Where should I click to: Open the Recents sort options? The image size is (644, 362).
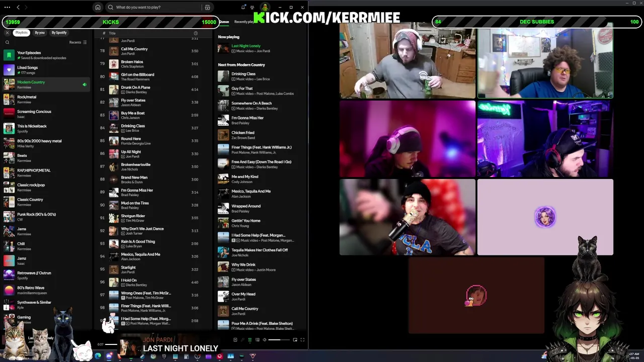coord(78,42)
